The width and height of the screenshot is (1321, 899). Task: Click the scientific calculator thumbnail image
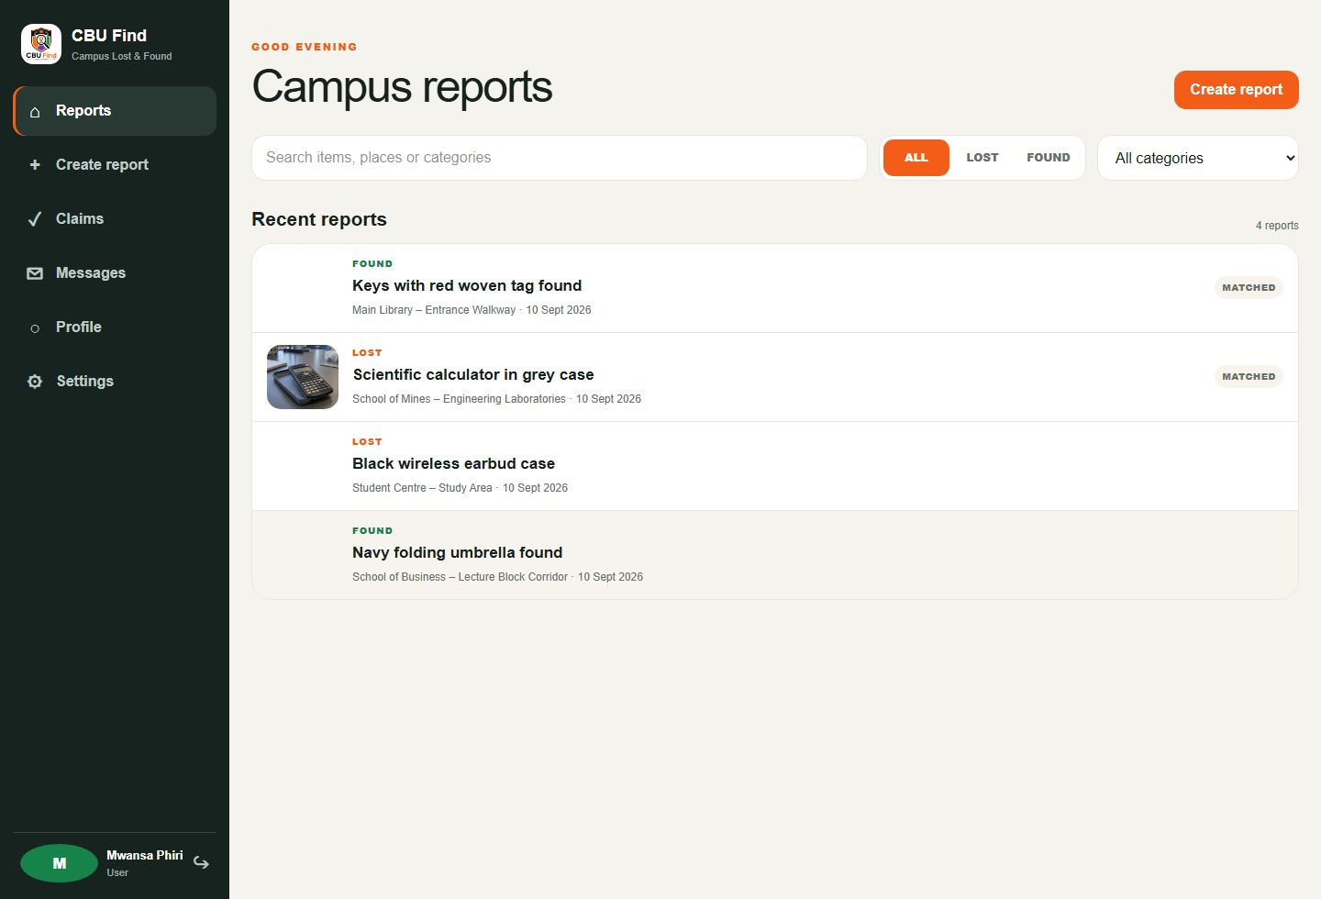pos(303,377)
